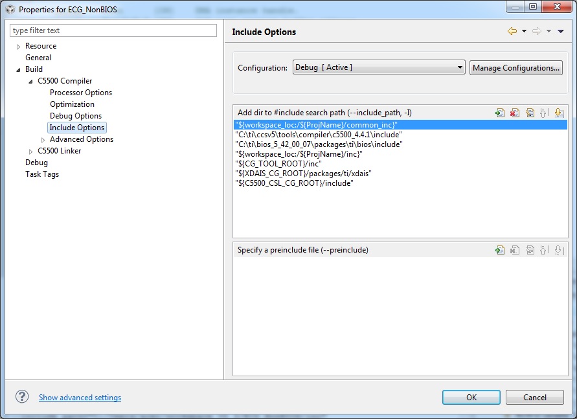Open Debug Options under C5500 Compiler
The image size is (577, 419).
click(x=75, y=116)
